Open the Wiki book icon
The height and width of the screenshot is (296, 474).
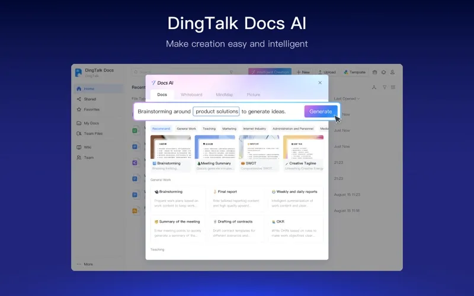coord(79,147)
